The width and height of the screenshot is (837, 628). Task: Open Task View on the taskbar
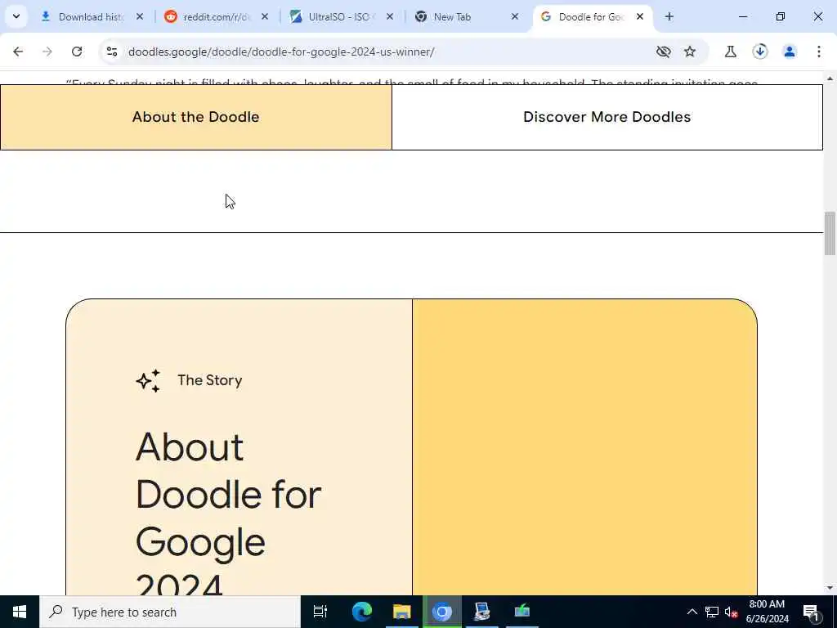pyautogui.click(x=320, y=612)
